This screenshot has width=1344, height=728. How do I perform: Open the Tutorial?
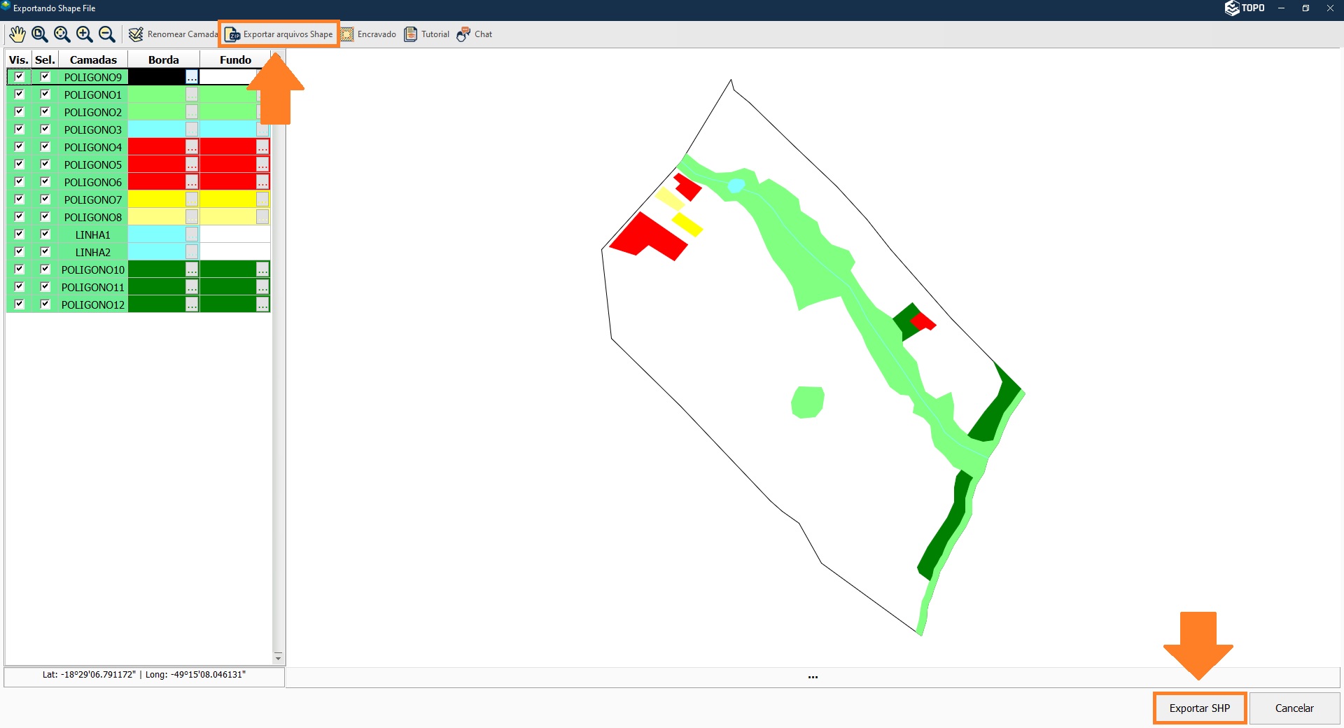(426, 34)
